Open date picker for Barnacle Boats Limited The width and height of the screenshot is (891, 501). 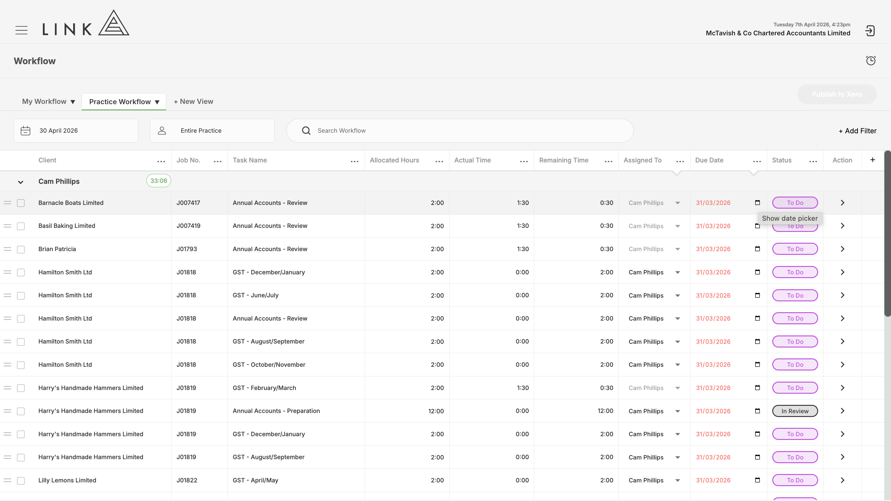tap(757, 202)
